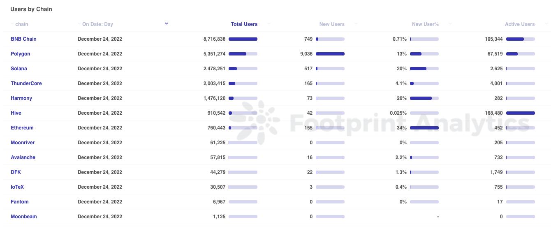
Task: Open the BNB Chain link
Action: tap(23, 39)
